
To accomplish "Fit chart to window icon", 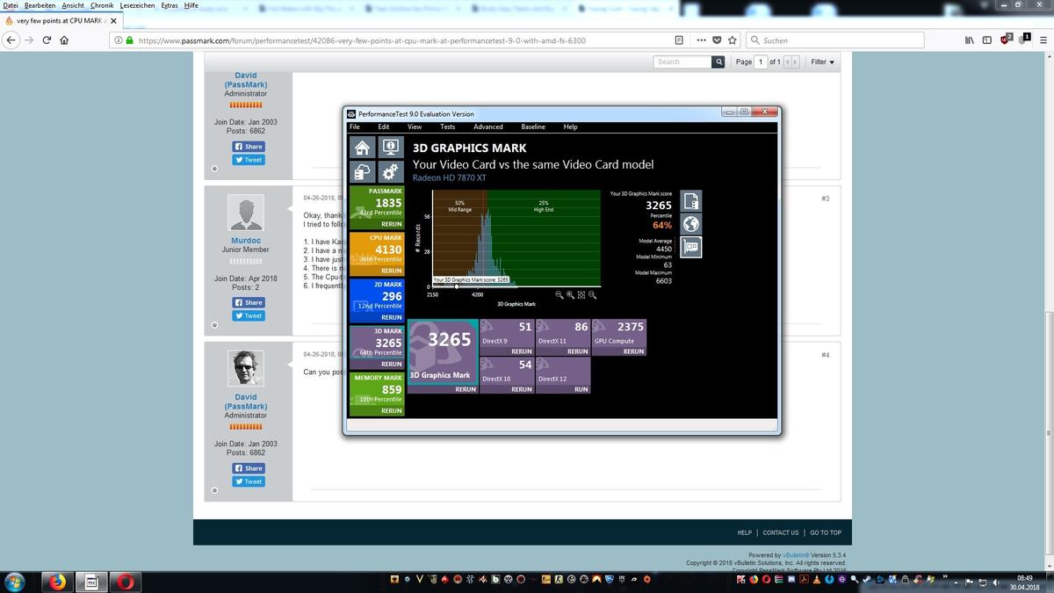I will pos(581,295).
